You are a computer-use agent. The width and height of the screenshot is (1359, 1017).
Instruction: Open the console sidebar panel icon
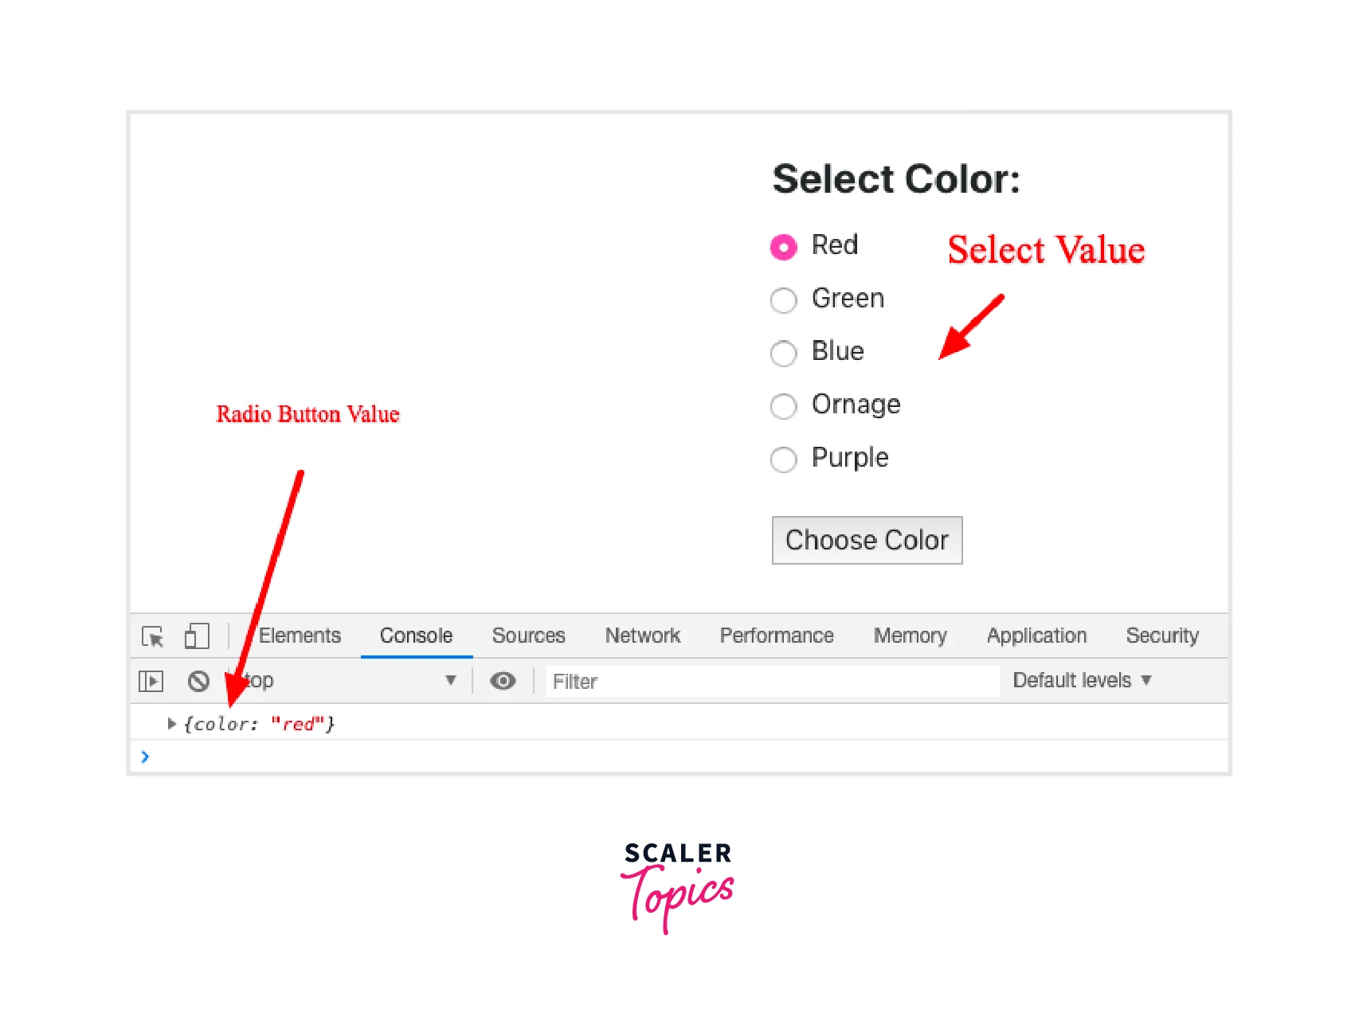point(151,681)
